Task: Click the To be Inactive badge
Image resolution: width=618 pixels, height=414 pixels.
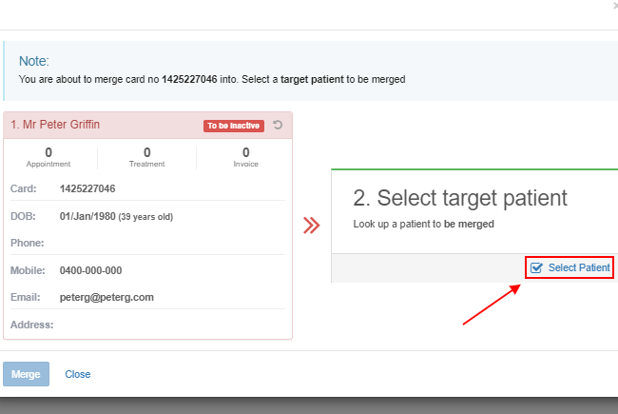Action: coord(234,126)
